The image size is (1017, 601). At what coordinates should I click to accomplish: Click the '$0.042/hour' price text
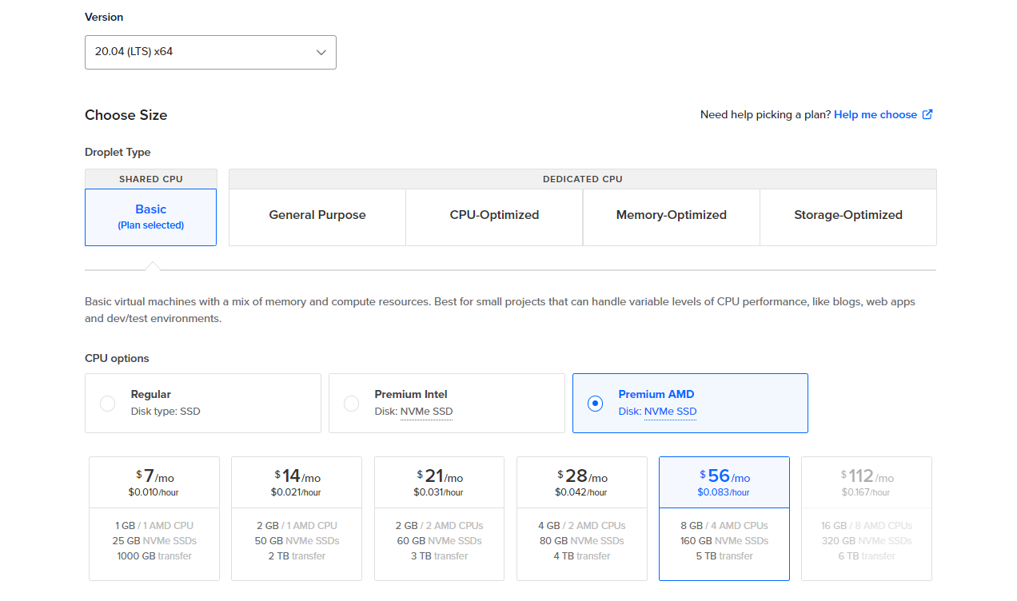(x=581, y=492)
